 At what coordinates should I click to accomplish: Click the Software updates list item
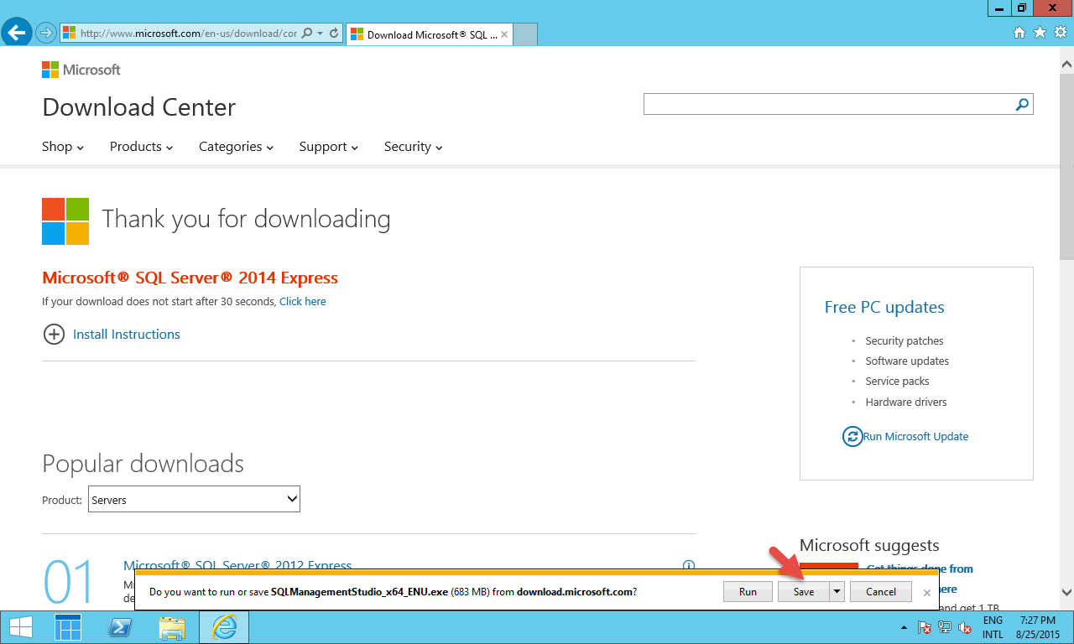coord(907,361)
